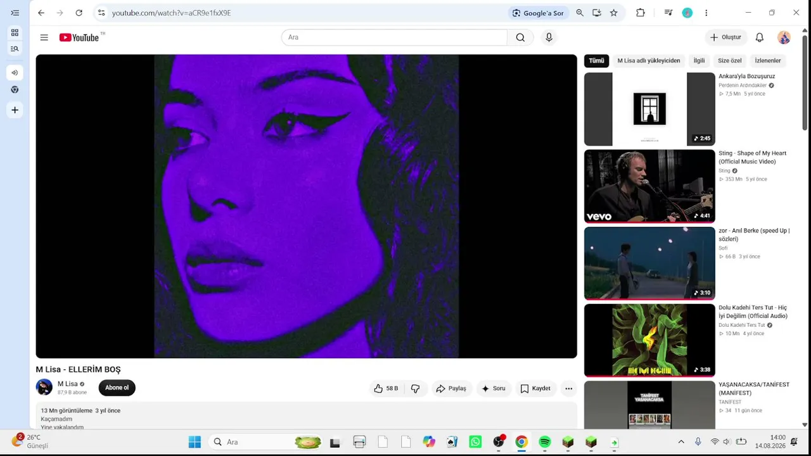Select the Size özel filter chip

(x=729, y=61)
